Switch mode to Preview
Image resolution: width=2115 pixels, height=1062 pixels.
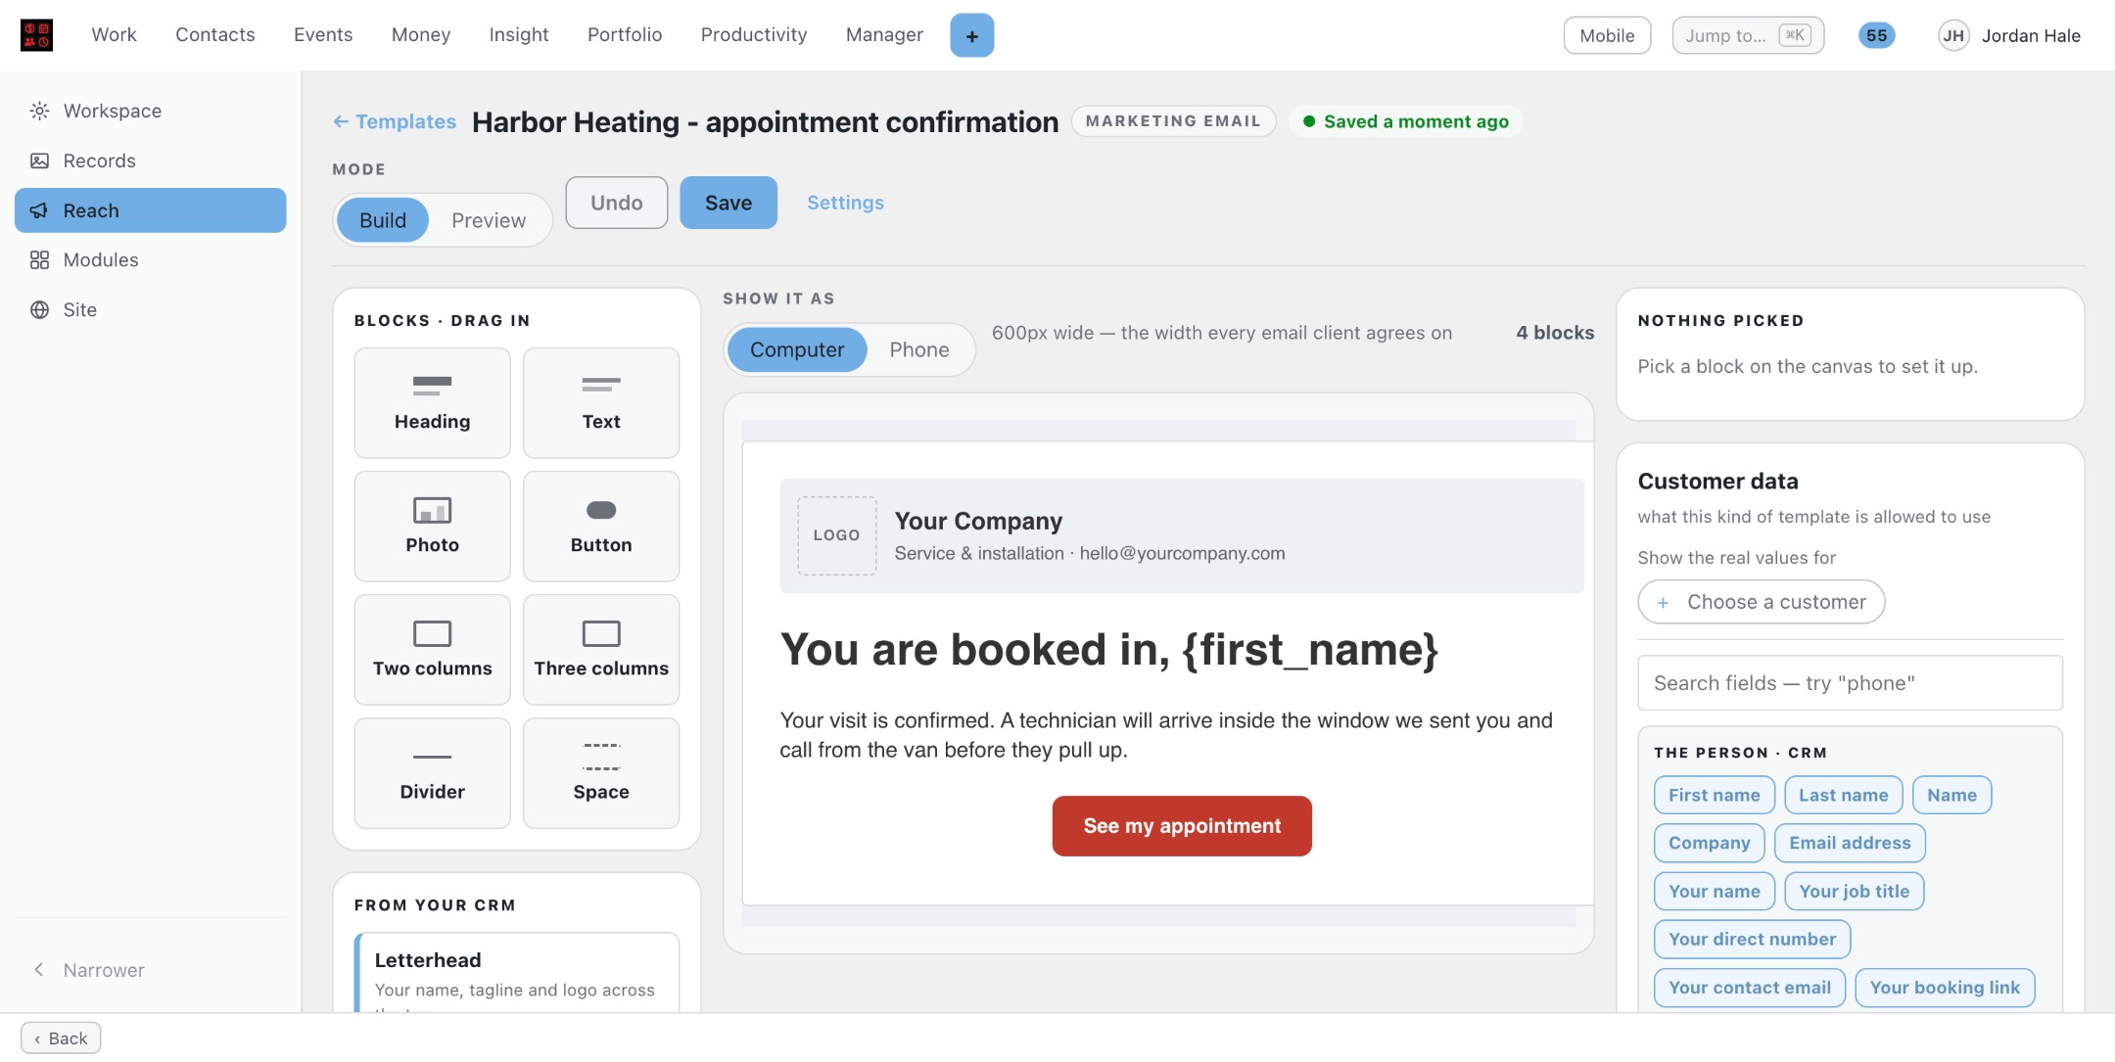click(489, 220)
